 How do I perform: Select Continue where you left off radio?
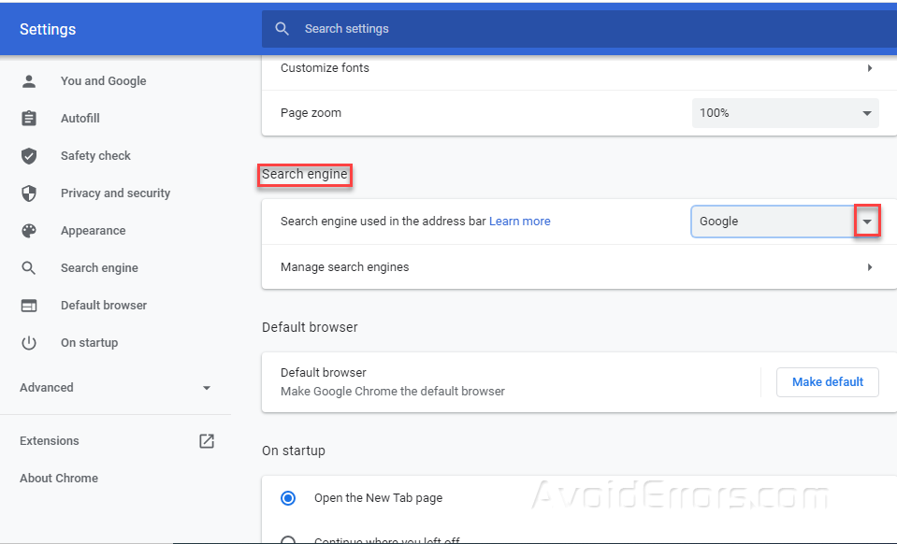(x=288, y=540)
